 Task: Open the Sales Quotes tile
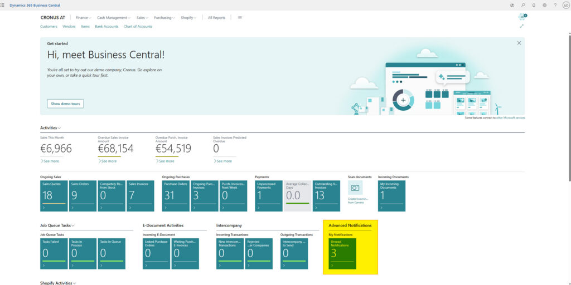pos(54,196)
